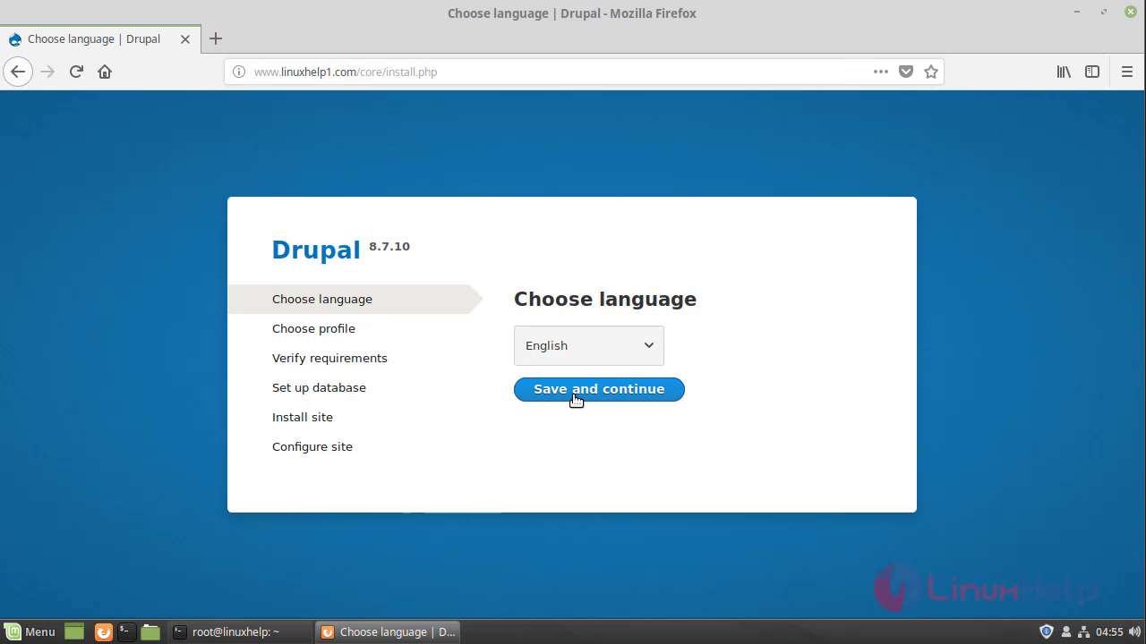Bookmark this page with the star

(931, 72)
